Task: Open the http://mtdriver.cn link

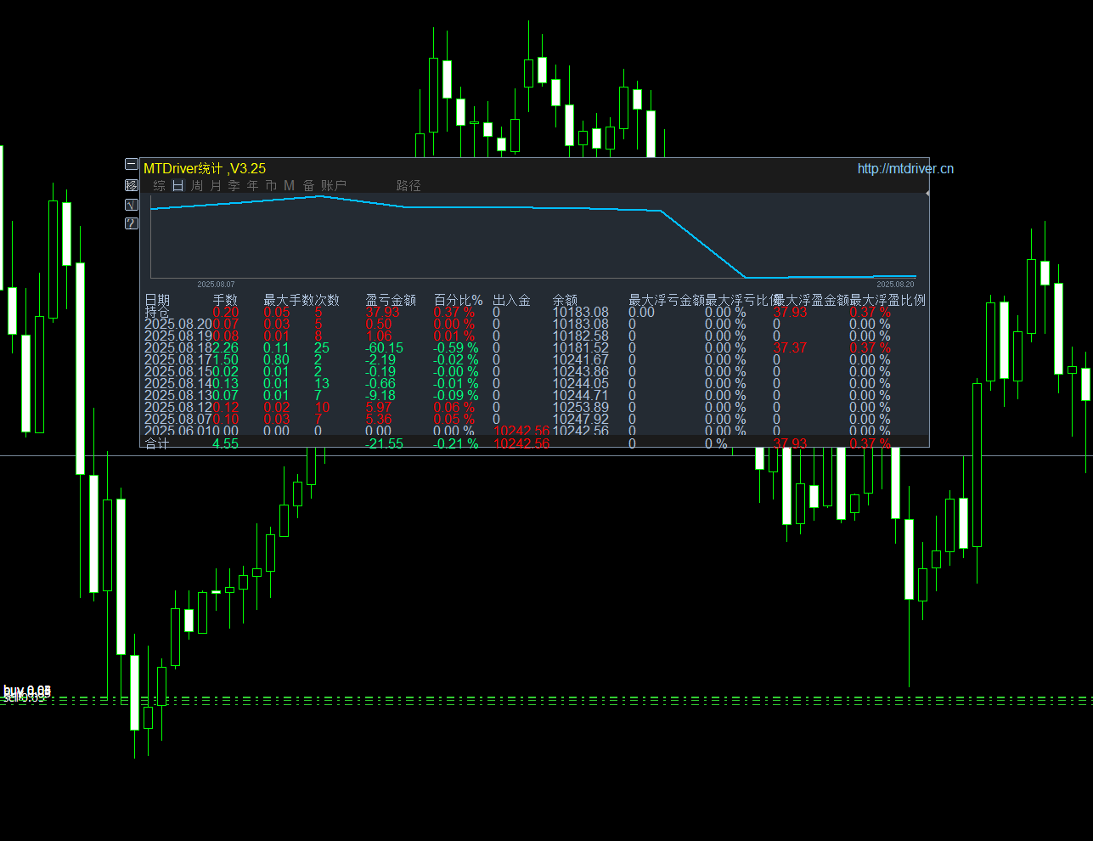Action: click(904, 168)
